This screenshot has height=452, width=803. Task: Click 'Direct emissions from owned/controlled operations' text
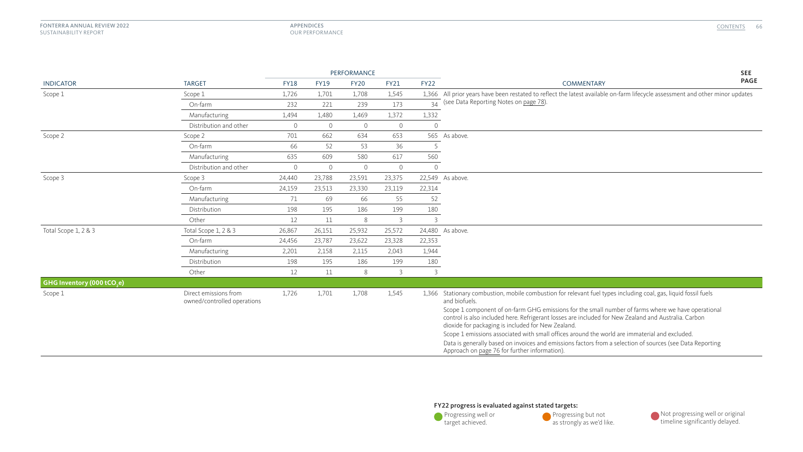[x=222, y=297]
